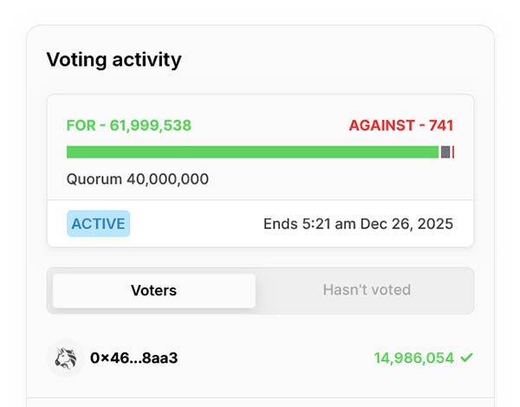The height and width of the screenshot is (407, 520).
Task: Click the green checkmark next to 14,986,054
Action: (x=467, y=358)
